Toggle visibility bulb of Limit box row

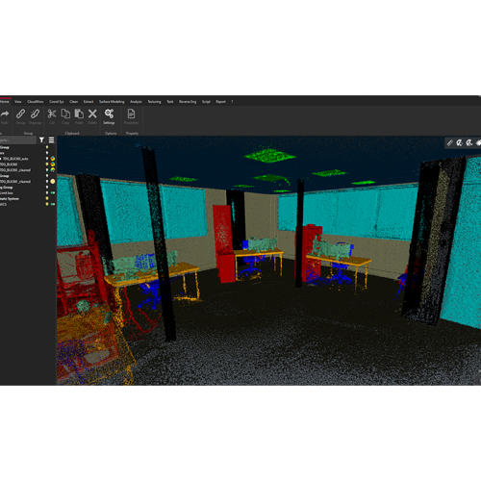pyautogui.click(x=47, y=192)
